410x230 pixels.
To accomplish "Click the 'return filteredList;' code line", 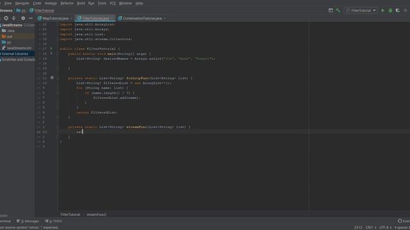I will point(97,112).
